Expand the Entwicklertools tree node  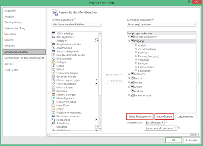pyautogui.click(x=129, y=95)
